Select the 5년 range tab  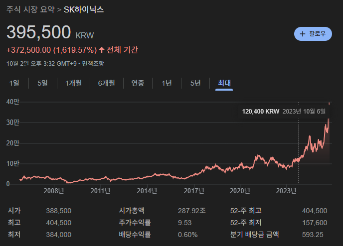coord(195,83)
